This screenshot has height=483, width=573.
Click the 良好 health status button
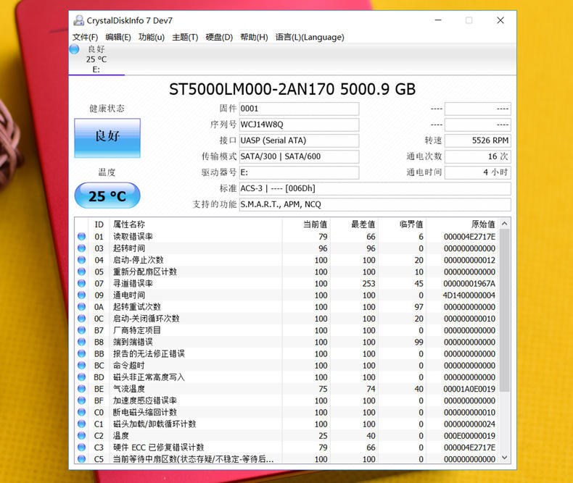tap(107, 138)
